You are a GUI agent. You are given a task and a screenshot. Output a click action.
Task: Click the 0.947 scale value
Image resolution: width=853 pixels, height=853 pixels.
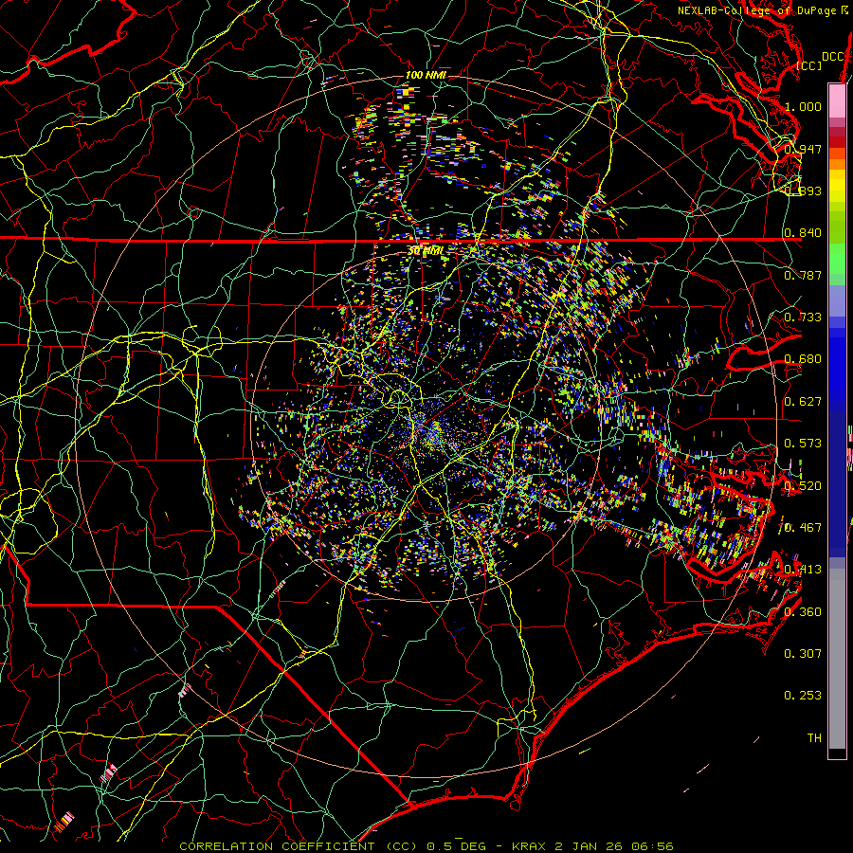(803, 149)
